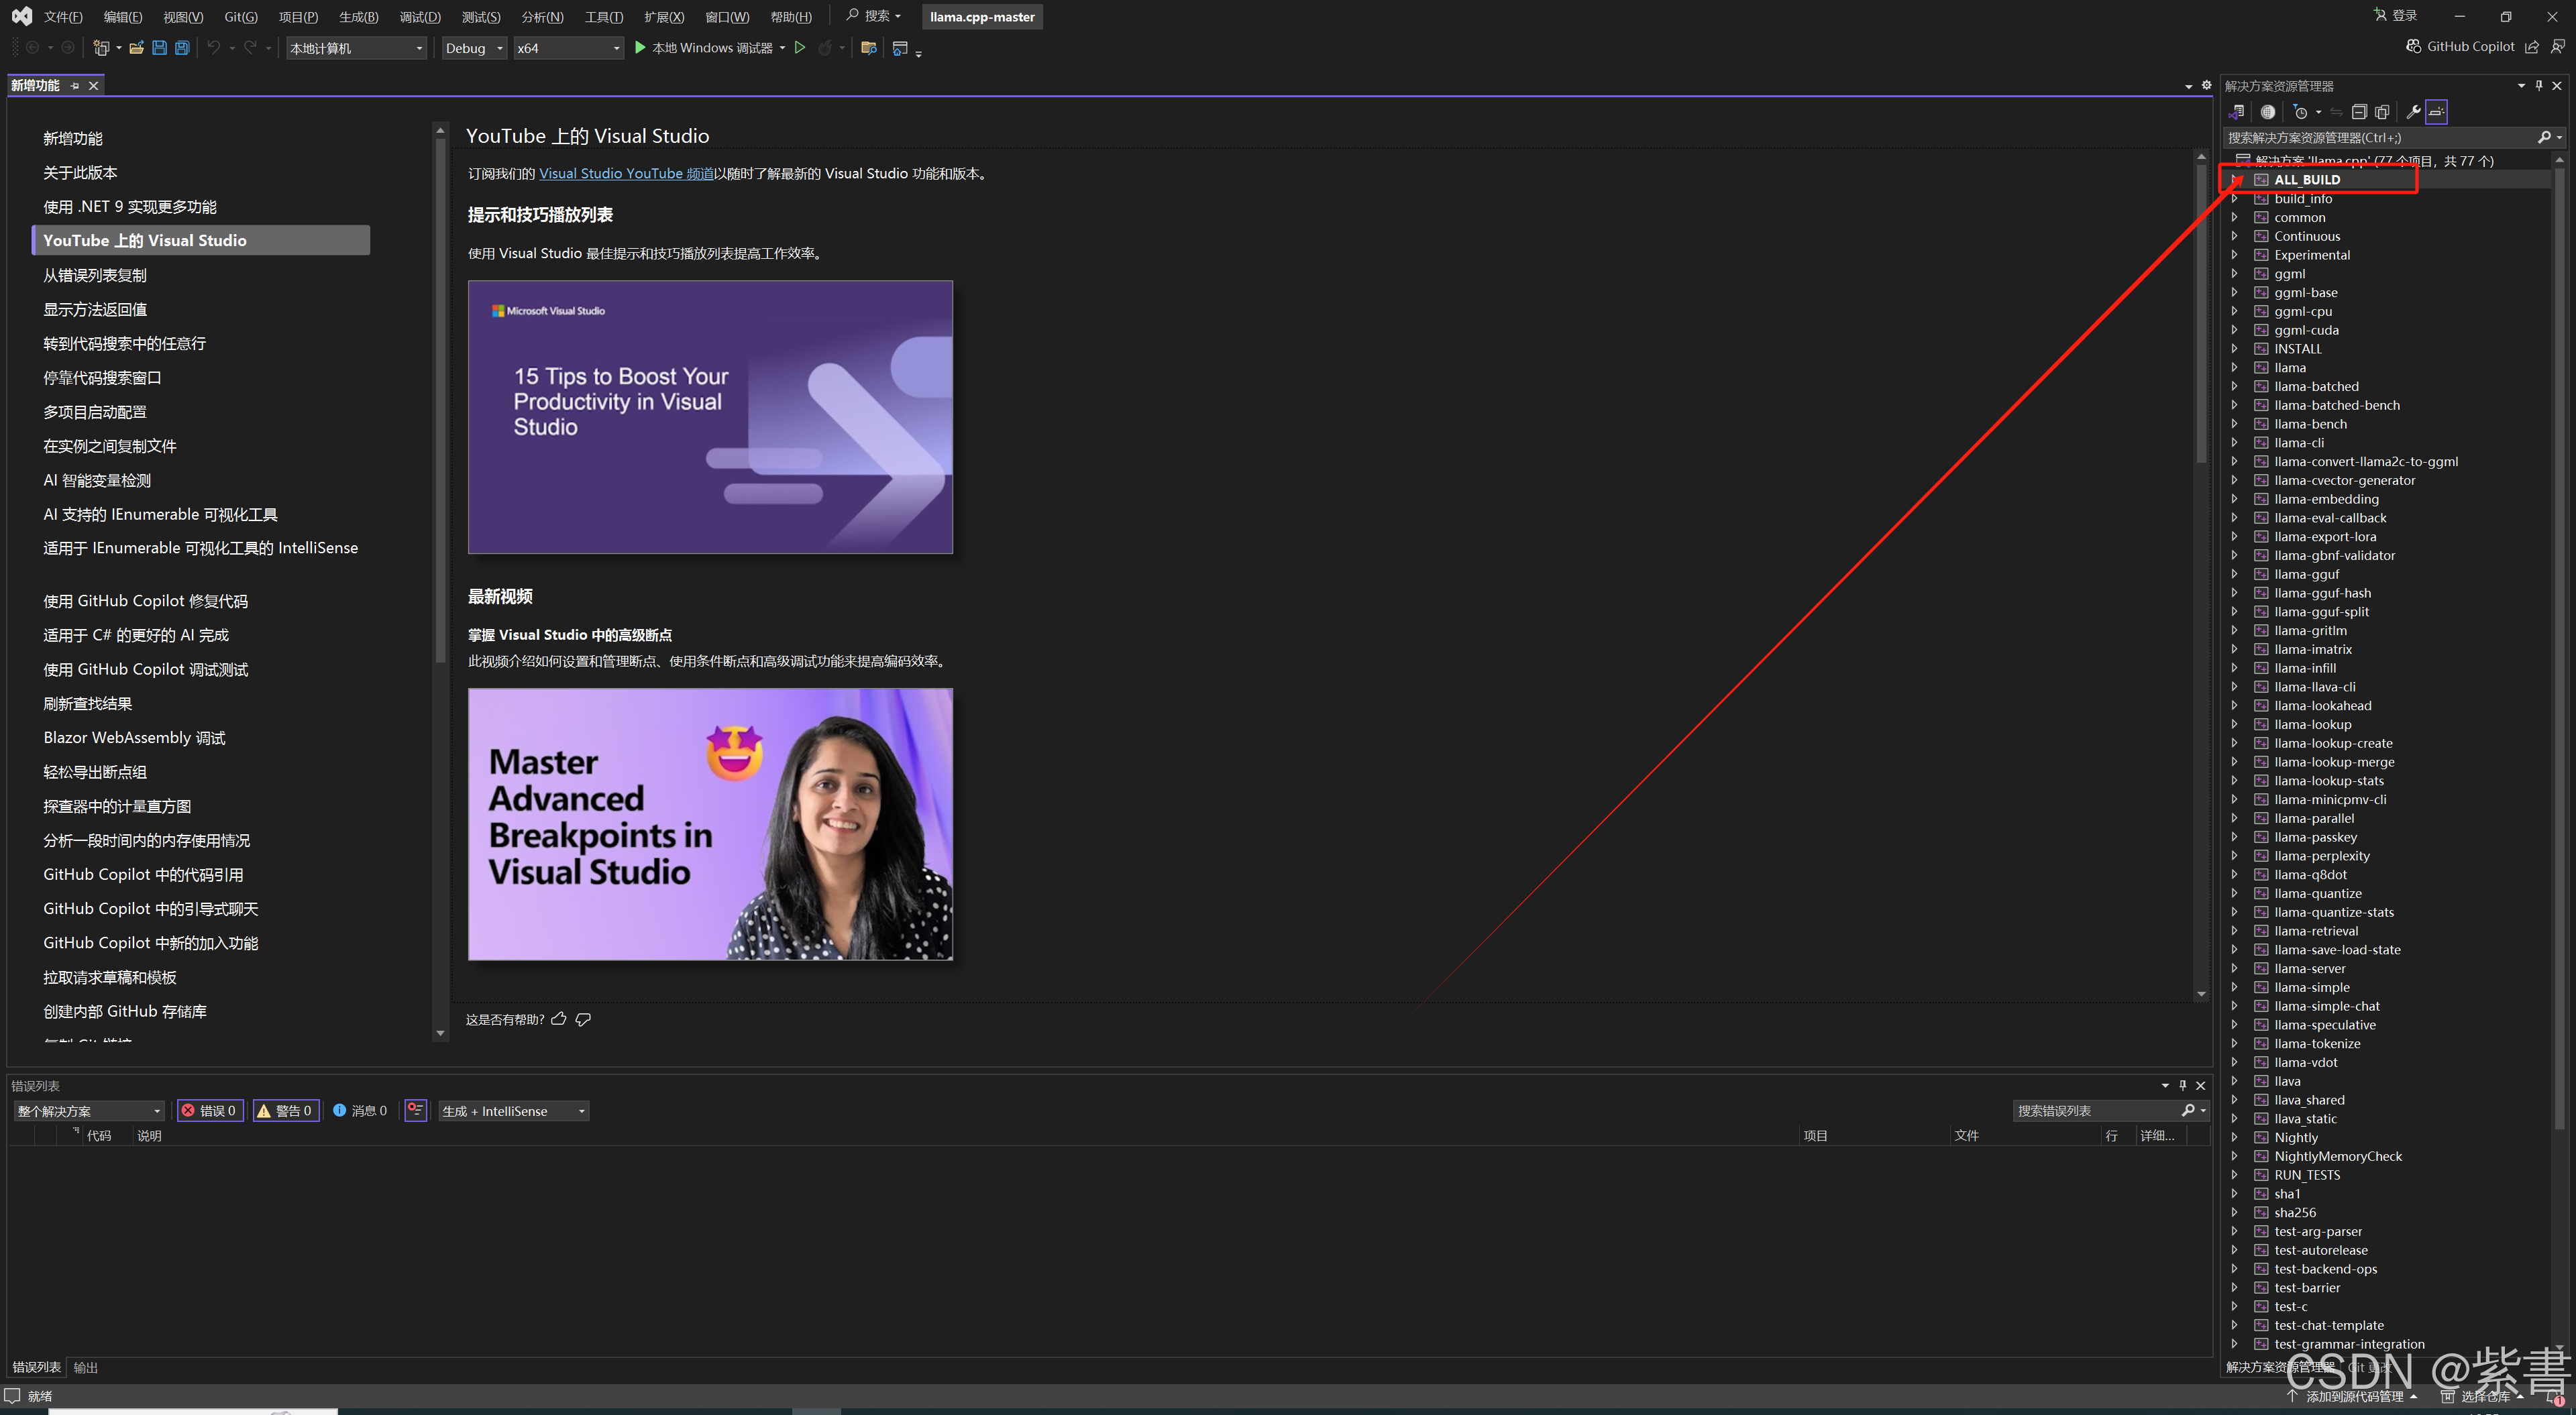
Task: Open the 生成(B) Build menu
Action: pyautogui.click(x=358, y=17)
